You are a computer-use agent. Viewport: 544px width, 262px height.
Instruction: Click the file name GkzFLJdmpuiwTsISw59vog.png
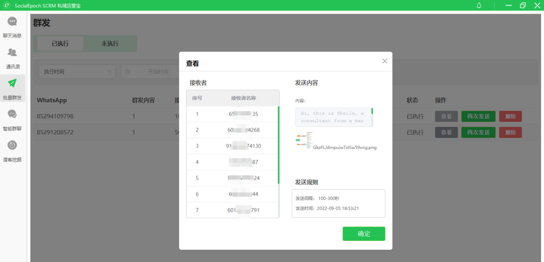click(345, 147)
